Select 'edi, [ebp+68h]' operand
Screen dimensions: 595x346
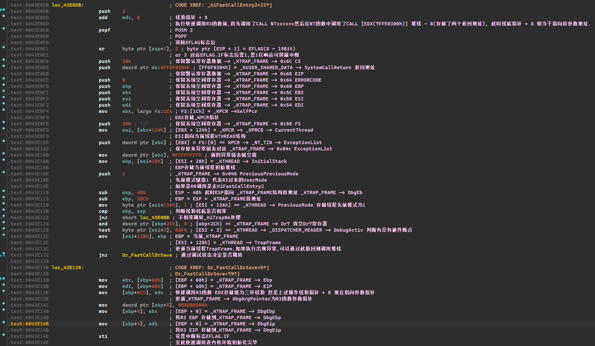click(143, 286)
